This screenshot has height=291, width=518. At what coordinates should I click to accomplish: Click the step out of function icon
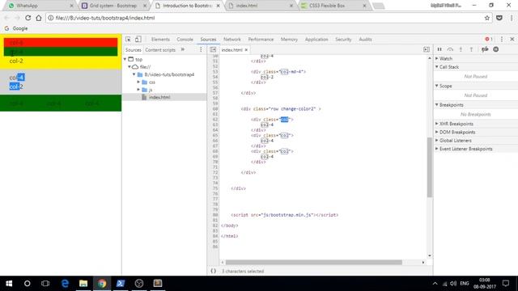(471, 49)
